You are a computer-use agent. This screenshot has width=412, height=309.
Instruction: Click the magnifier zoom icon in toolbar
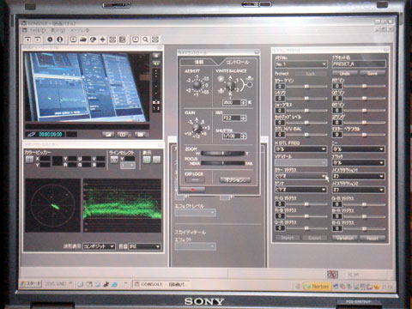point(145,39)
